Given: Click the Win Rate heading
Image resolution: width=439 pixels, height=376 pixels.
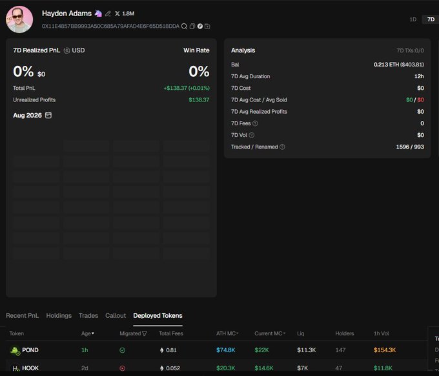Looking at the screenshot, I should click(x=196, y=50).
